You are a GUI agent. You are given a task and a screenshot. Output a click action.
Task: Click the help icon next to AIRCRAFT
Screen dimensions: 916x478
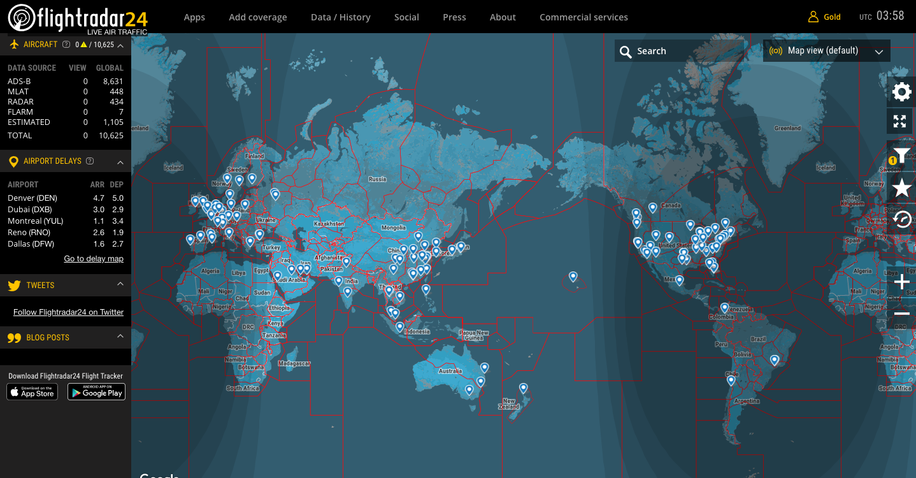(x=67, y=45)
